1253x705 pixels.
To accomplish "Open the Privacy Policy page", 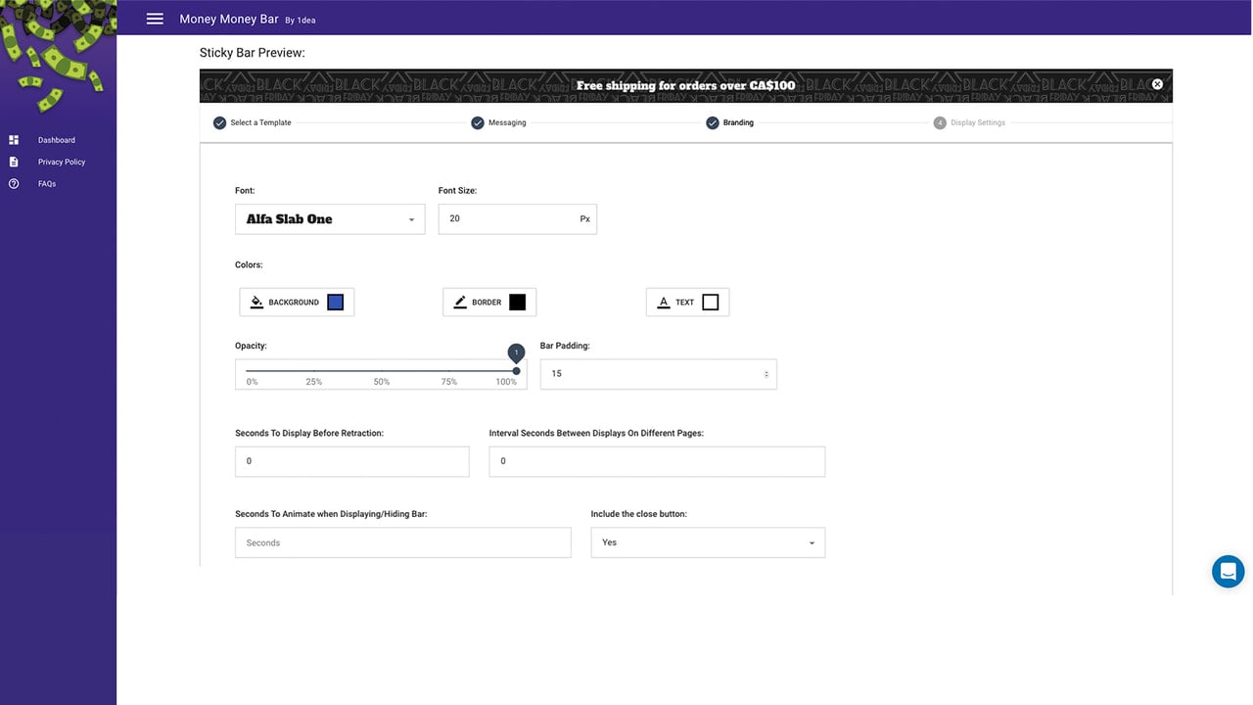I will [x=62, y=162].
